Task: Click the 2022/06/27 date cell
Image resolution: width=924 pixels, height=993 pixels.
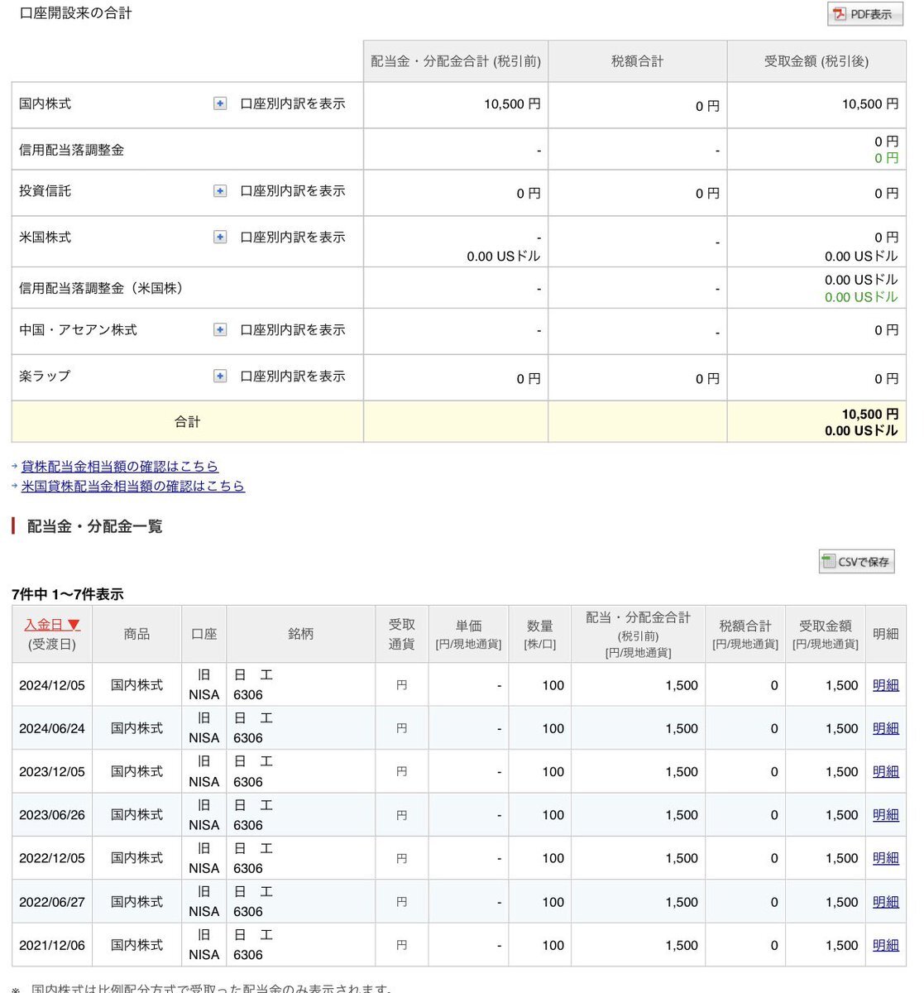Action: tap(52, 902)
